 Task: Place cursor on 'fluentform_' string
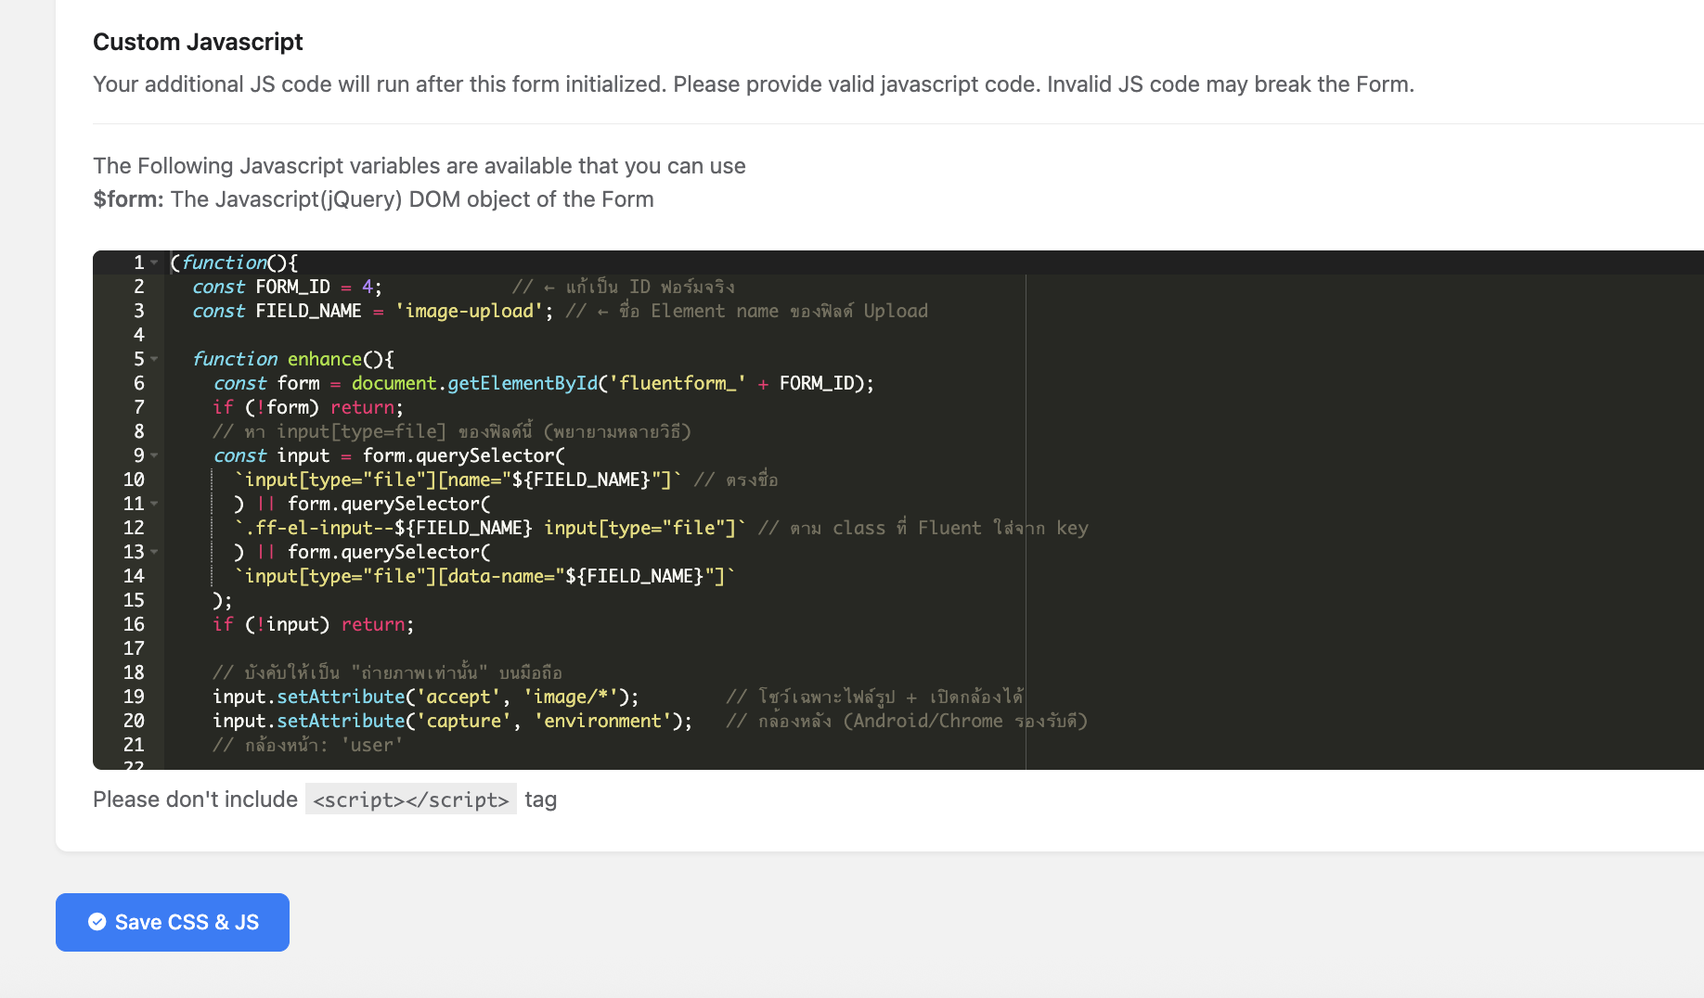click(x=677, y=384)
